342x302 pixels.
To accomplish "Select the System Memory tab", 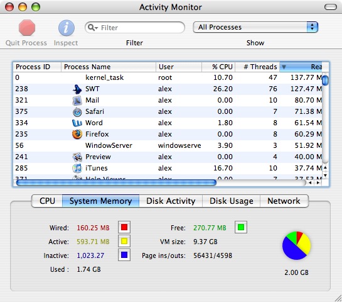I will pyautogui.click(x=101, y=201).
